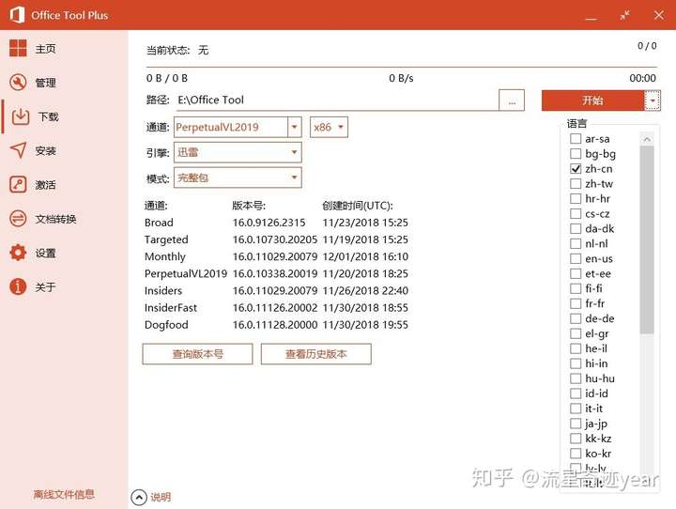The image size is (676, 509).
Task: Open the 迅雷 engine dropdown
Action: point(238,152)
